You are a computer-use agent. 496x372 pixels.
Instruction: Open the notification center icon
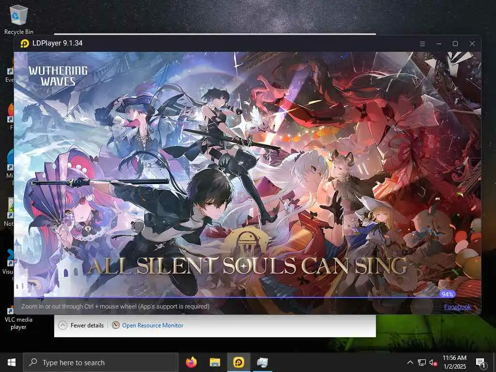pos(480,362)
